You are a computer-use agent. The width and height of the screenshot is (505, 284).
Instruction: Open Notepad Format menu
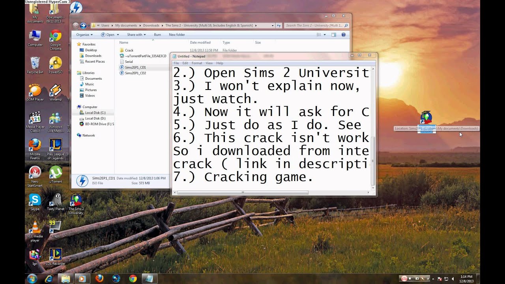click(197, 63)
